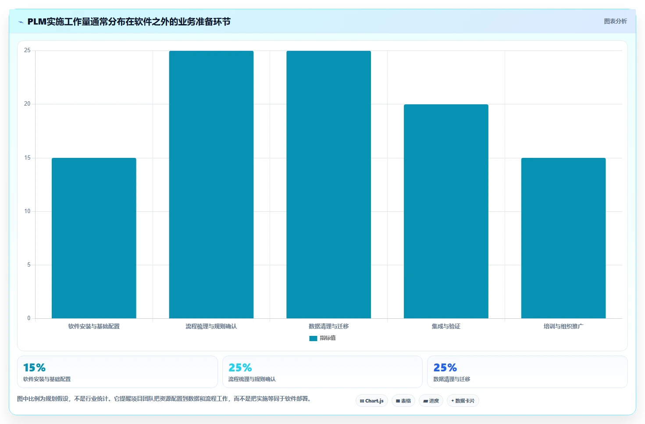This screenshot has width=645, height=424.
Task: Click the 流程梳理与规则确认 bar
Action: pyautogui.click(x=211, y=185)
